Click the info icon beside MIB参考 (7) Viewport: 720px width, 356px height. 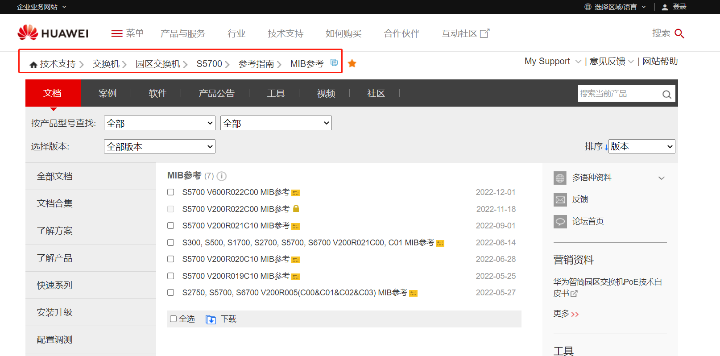click(222, 176)
